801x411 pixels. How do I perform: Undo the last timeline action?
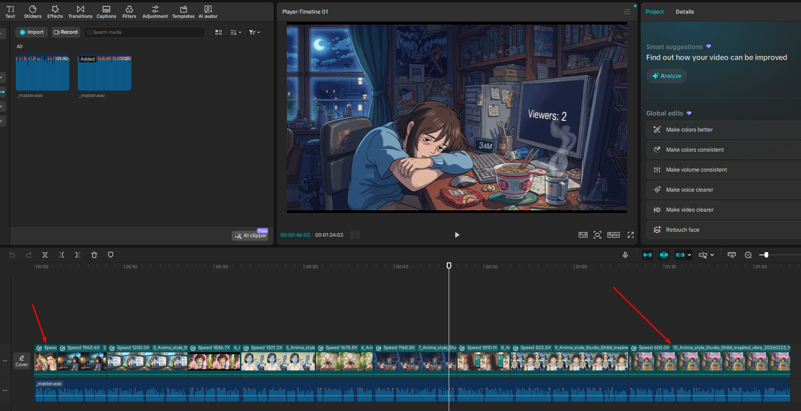tap(12, 255)
